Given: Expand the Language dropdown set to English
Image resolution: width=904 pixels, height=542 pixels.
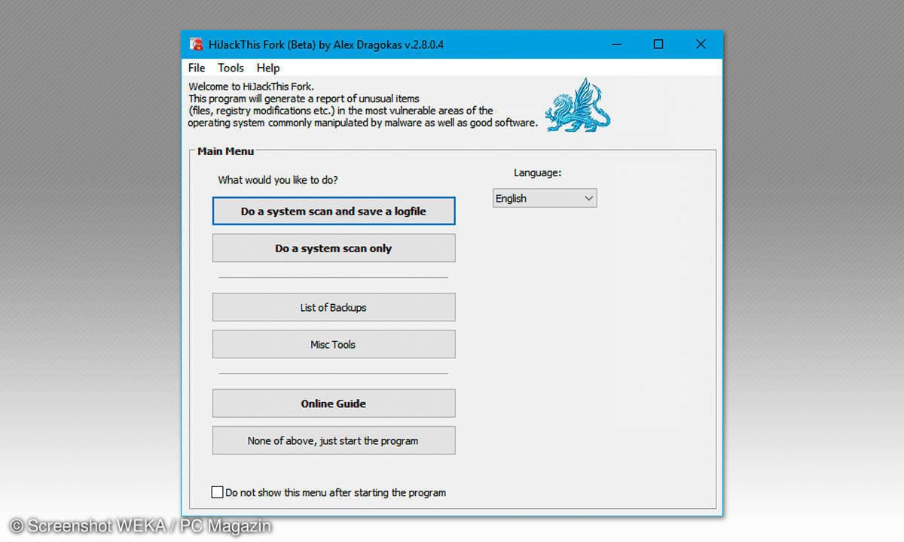Looking at the screenshot, I should click(x=545, y=199).
